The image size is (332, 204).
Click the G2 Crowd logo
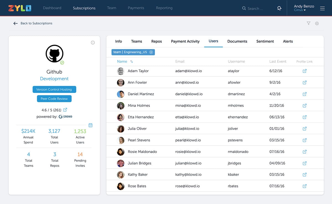click(66, 117)
